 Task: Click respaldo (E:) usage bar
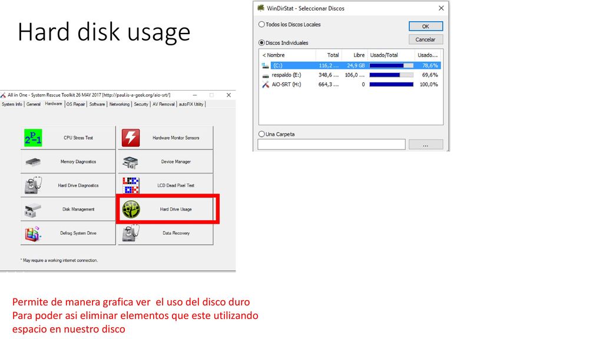point(392,75)
